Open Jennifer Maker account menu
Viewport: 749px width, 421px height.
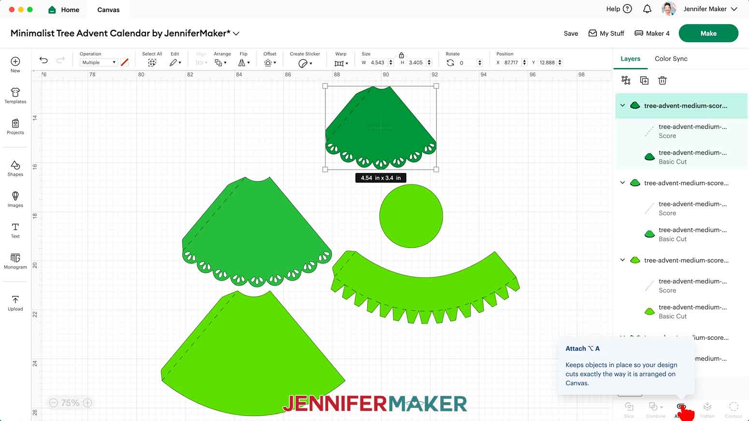[710, 9]
